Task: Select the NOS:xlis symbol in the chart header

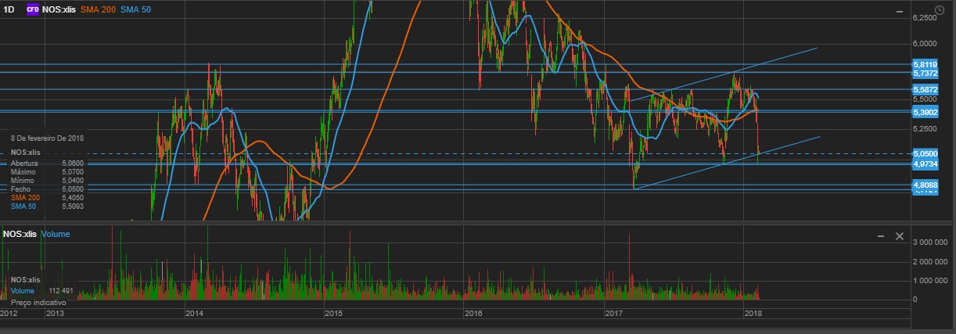Action: (x=59, y=9)
